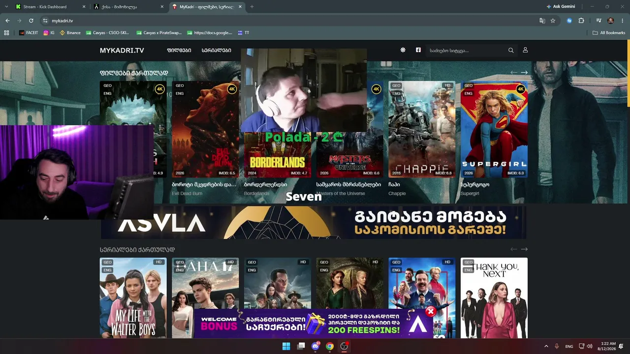Open the ფილმები menu
Image resolution: width=630 pixels, height=354 pixels.
point(179,50)
